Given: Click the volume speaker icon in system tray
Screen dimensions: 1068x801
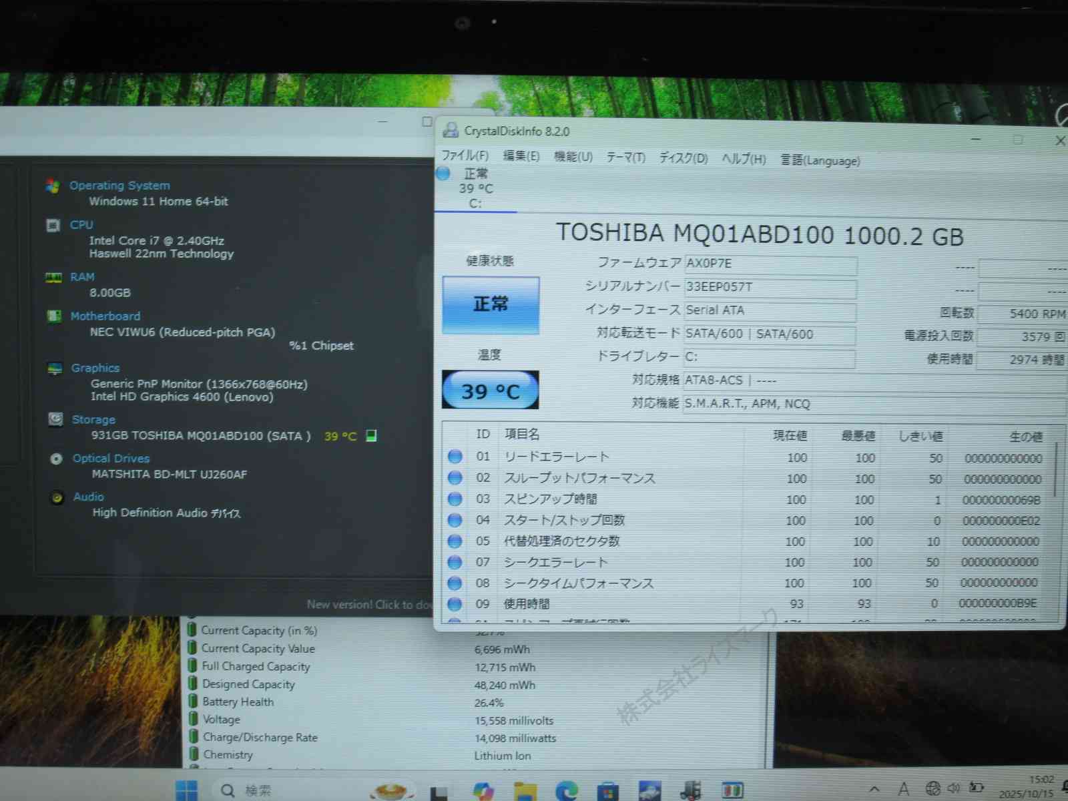Looking at the screenshot, I should (954, 788).
